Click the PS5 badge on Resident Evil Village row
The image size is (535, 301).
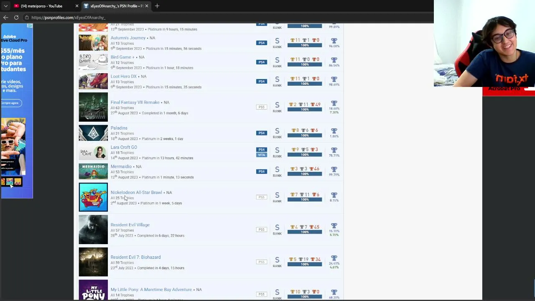tap(261, 230)
